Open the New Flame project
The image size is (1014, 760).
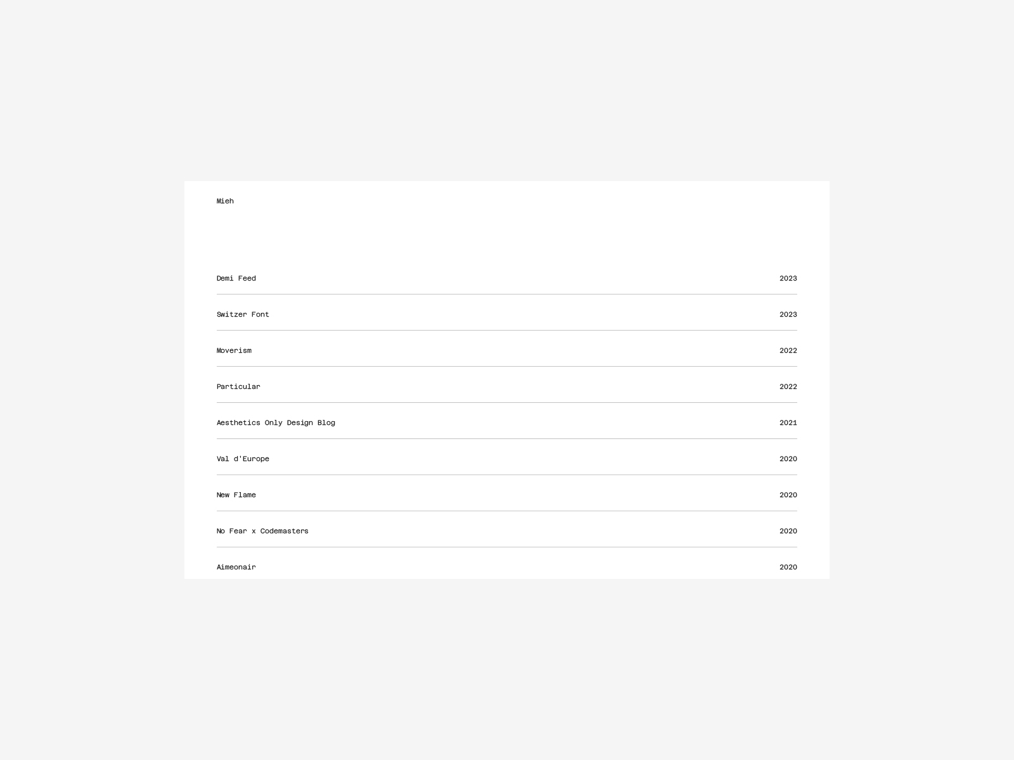[x=236, y=495]
